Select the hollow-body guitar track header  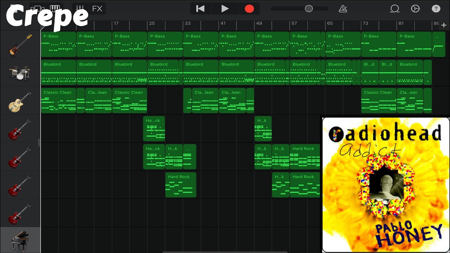[20, 100]
